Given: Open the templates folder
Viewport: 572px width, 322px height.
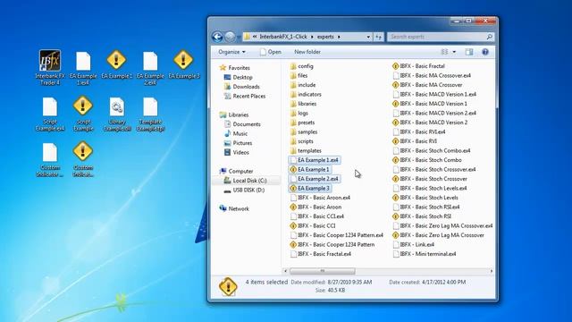Looking at the screenshot, I should point(306,151).
